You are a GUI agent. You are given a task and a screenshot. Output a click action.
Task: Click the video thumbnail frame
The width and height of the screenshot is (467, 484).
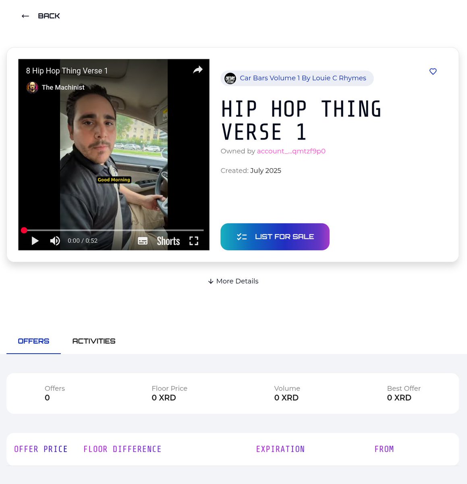pos(114,154)
